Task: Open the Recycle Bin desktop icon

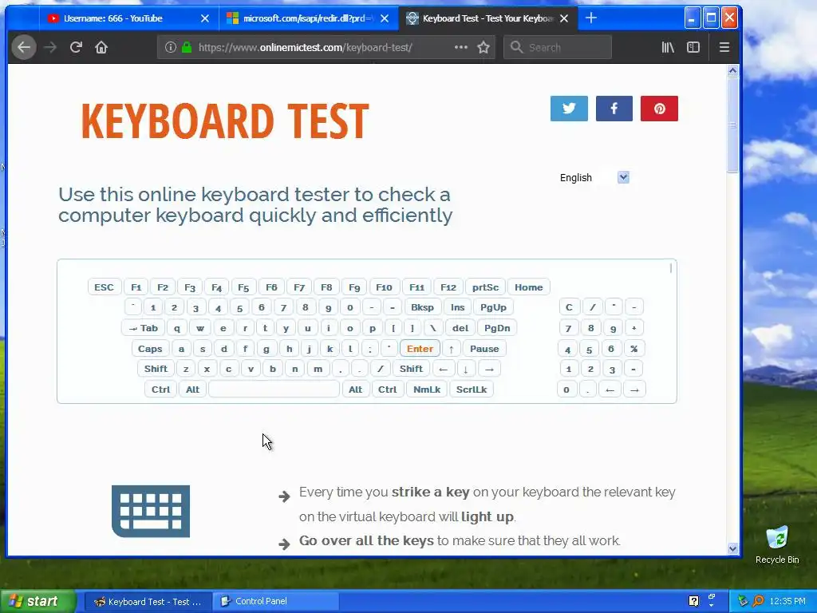Action: coord(777,544)
